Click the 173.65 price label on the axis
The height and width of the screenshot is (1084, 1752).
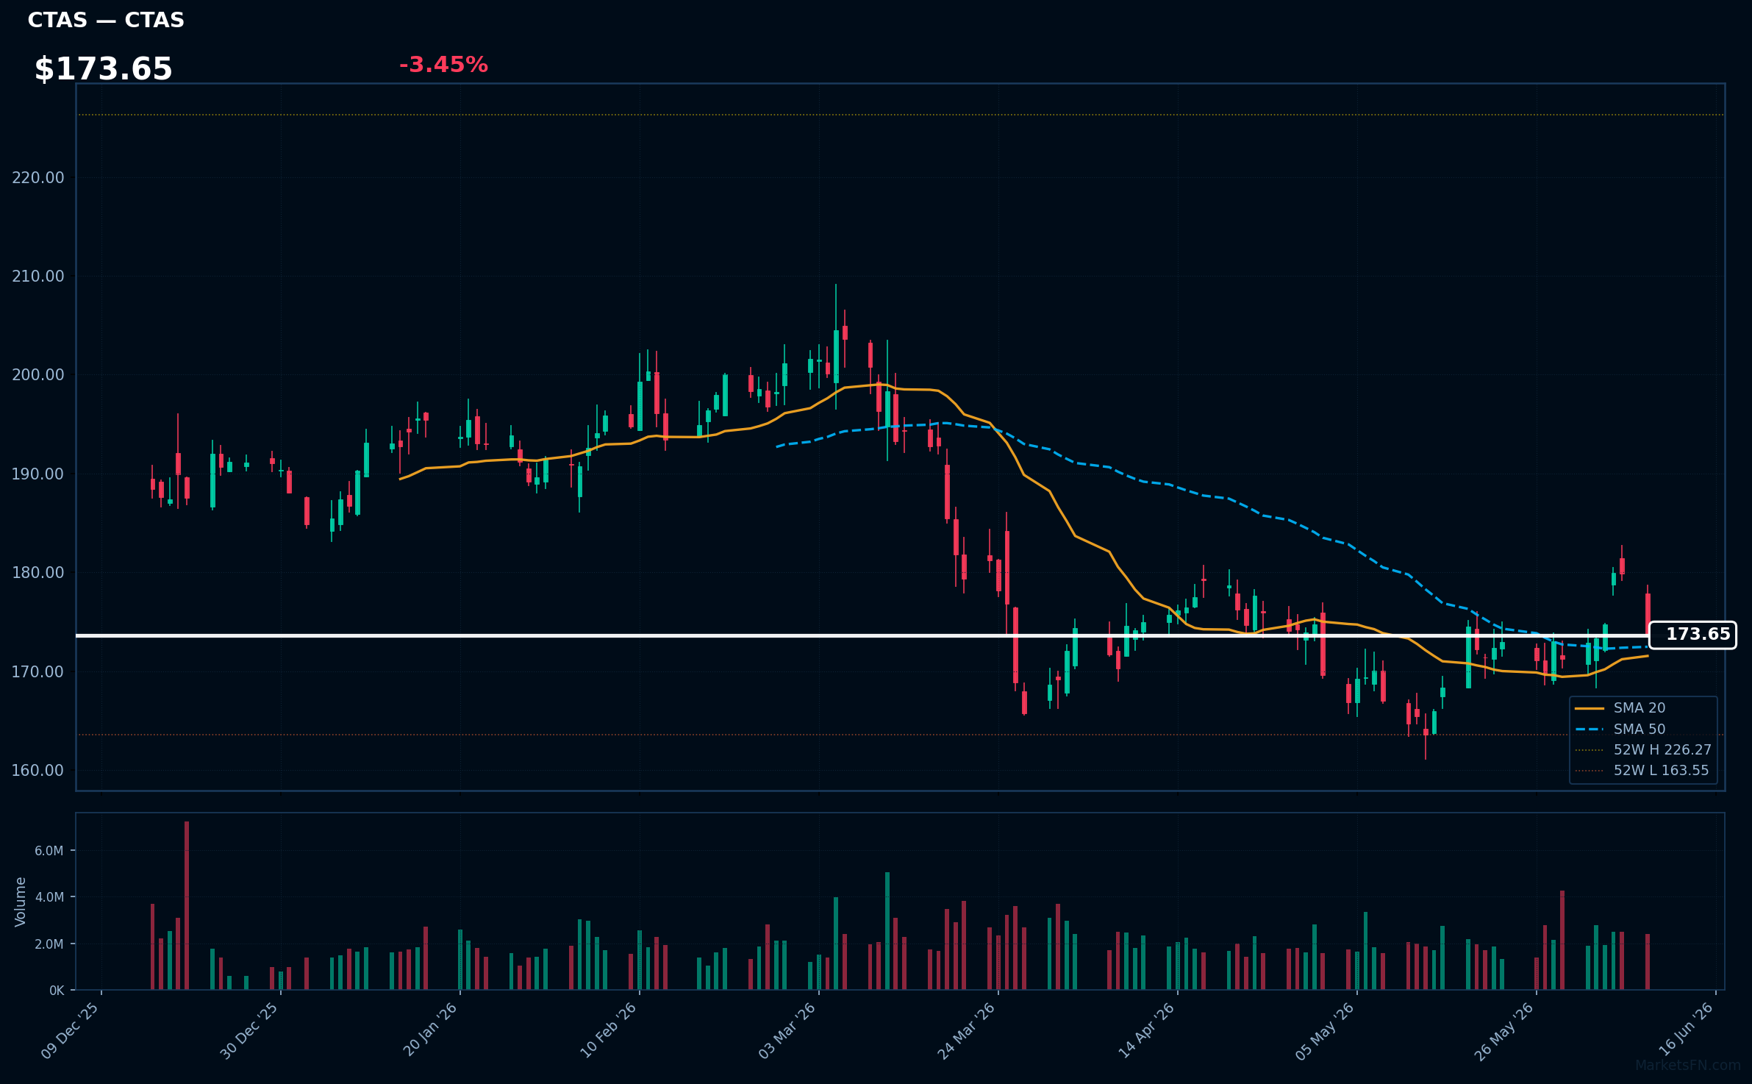(x=1692, y=635)
